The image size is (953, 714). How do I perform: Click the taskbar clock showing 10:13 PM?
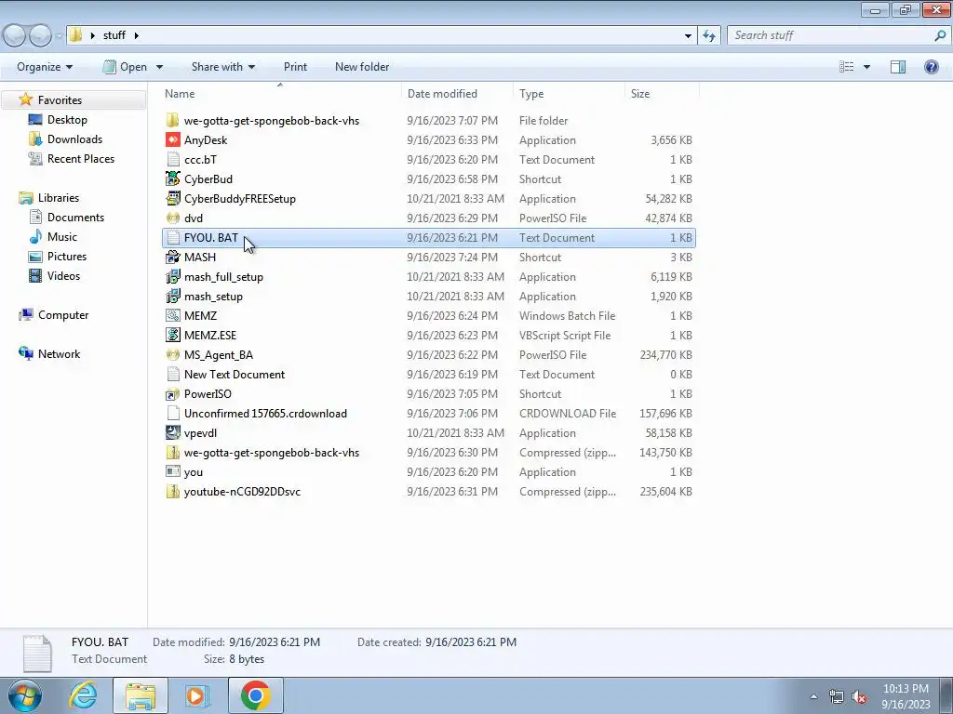click(x=906, y=695)
